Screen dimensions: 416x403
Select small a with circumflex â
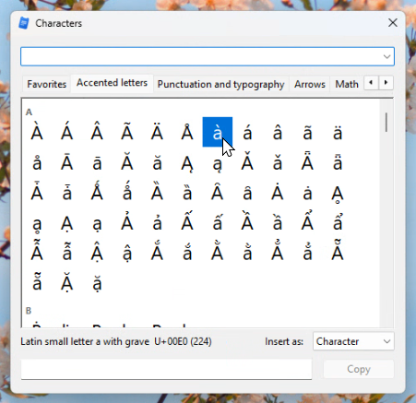tap(278, 132)
